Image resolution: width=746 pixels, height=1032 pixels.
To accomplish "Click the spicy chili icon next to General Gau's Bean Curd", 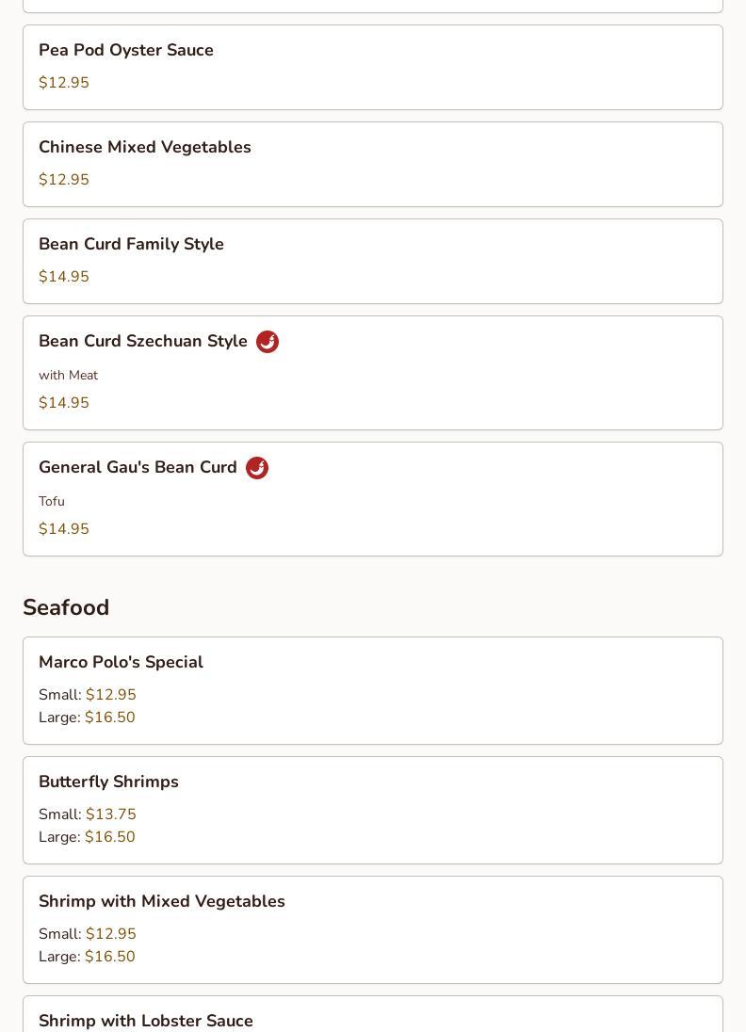I will tap(257, 468).
